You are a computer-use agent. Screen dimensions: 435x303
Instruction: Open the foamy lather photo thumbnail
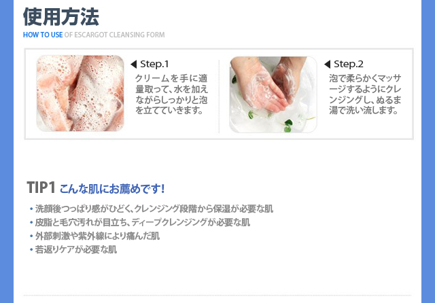point(80,94)
